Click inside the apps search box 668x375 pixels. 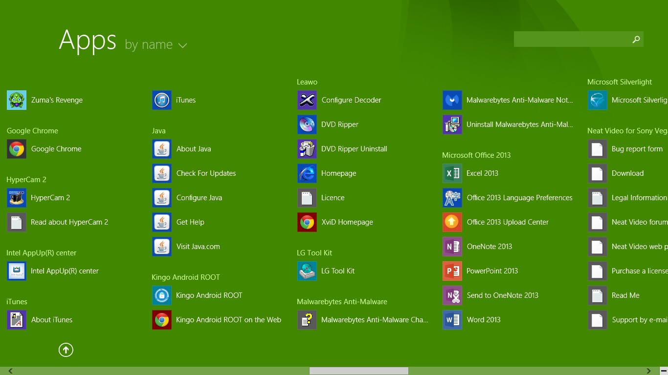click(x=571, y=39)
